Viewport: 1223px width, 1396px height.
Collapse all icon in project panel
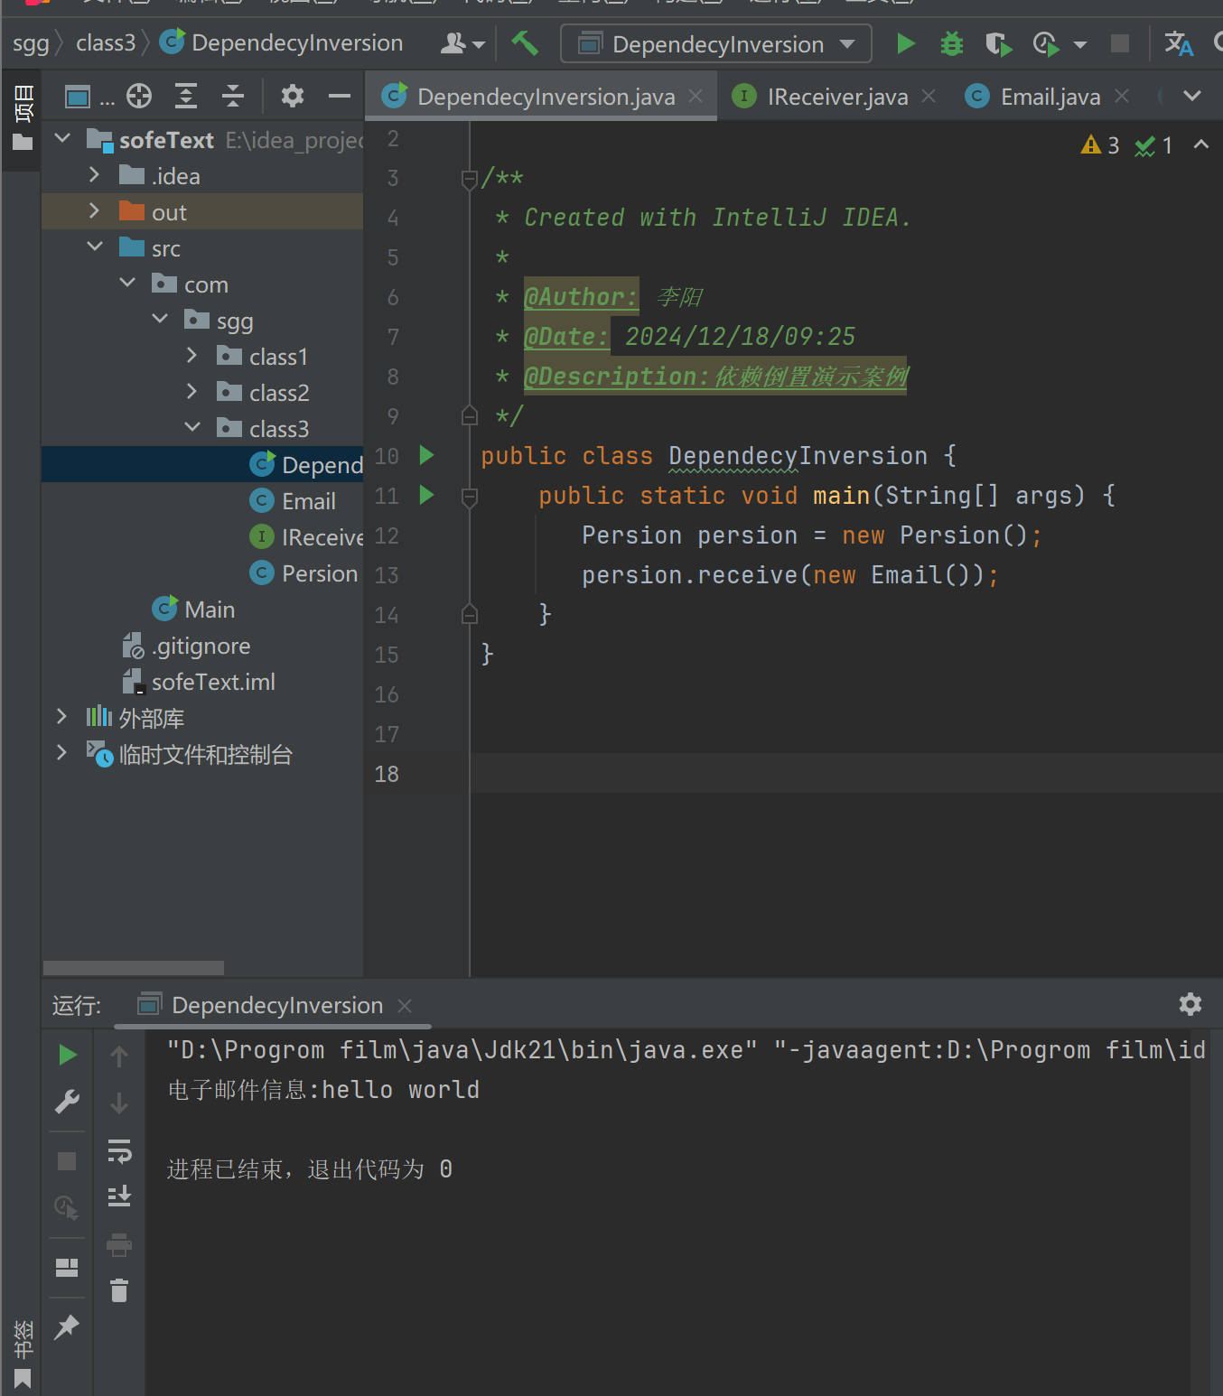pyautogui.click(x=232, y=96)
